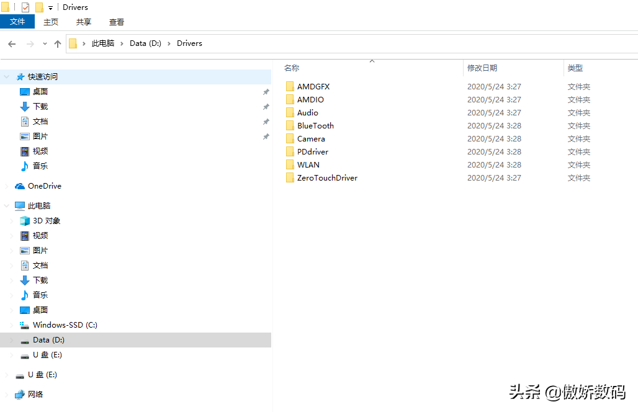Expand the OneDrive tree node
638x412 pixels.
coord(6,186)
